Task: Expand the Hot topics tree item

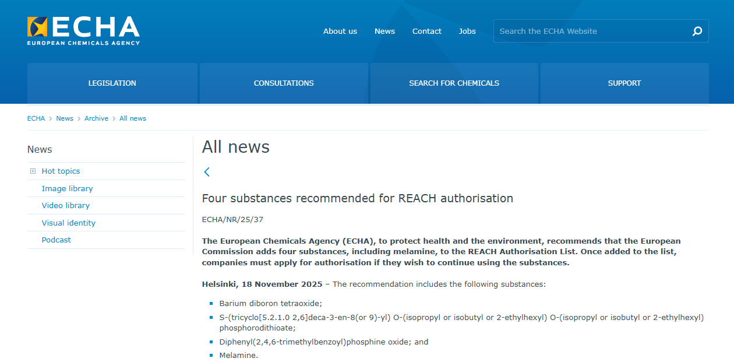Action: (x=33, y=171)
